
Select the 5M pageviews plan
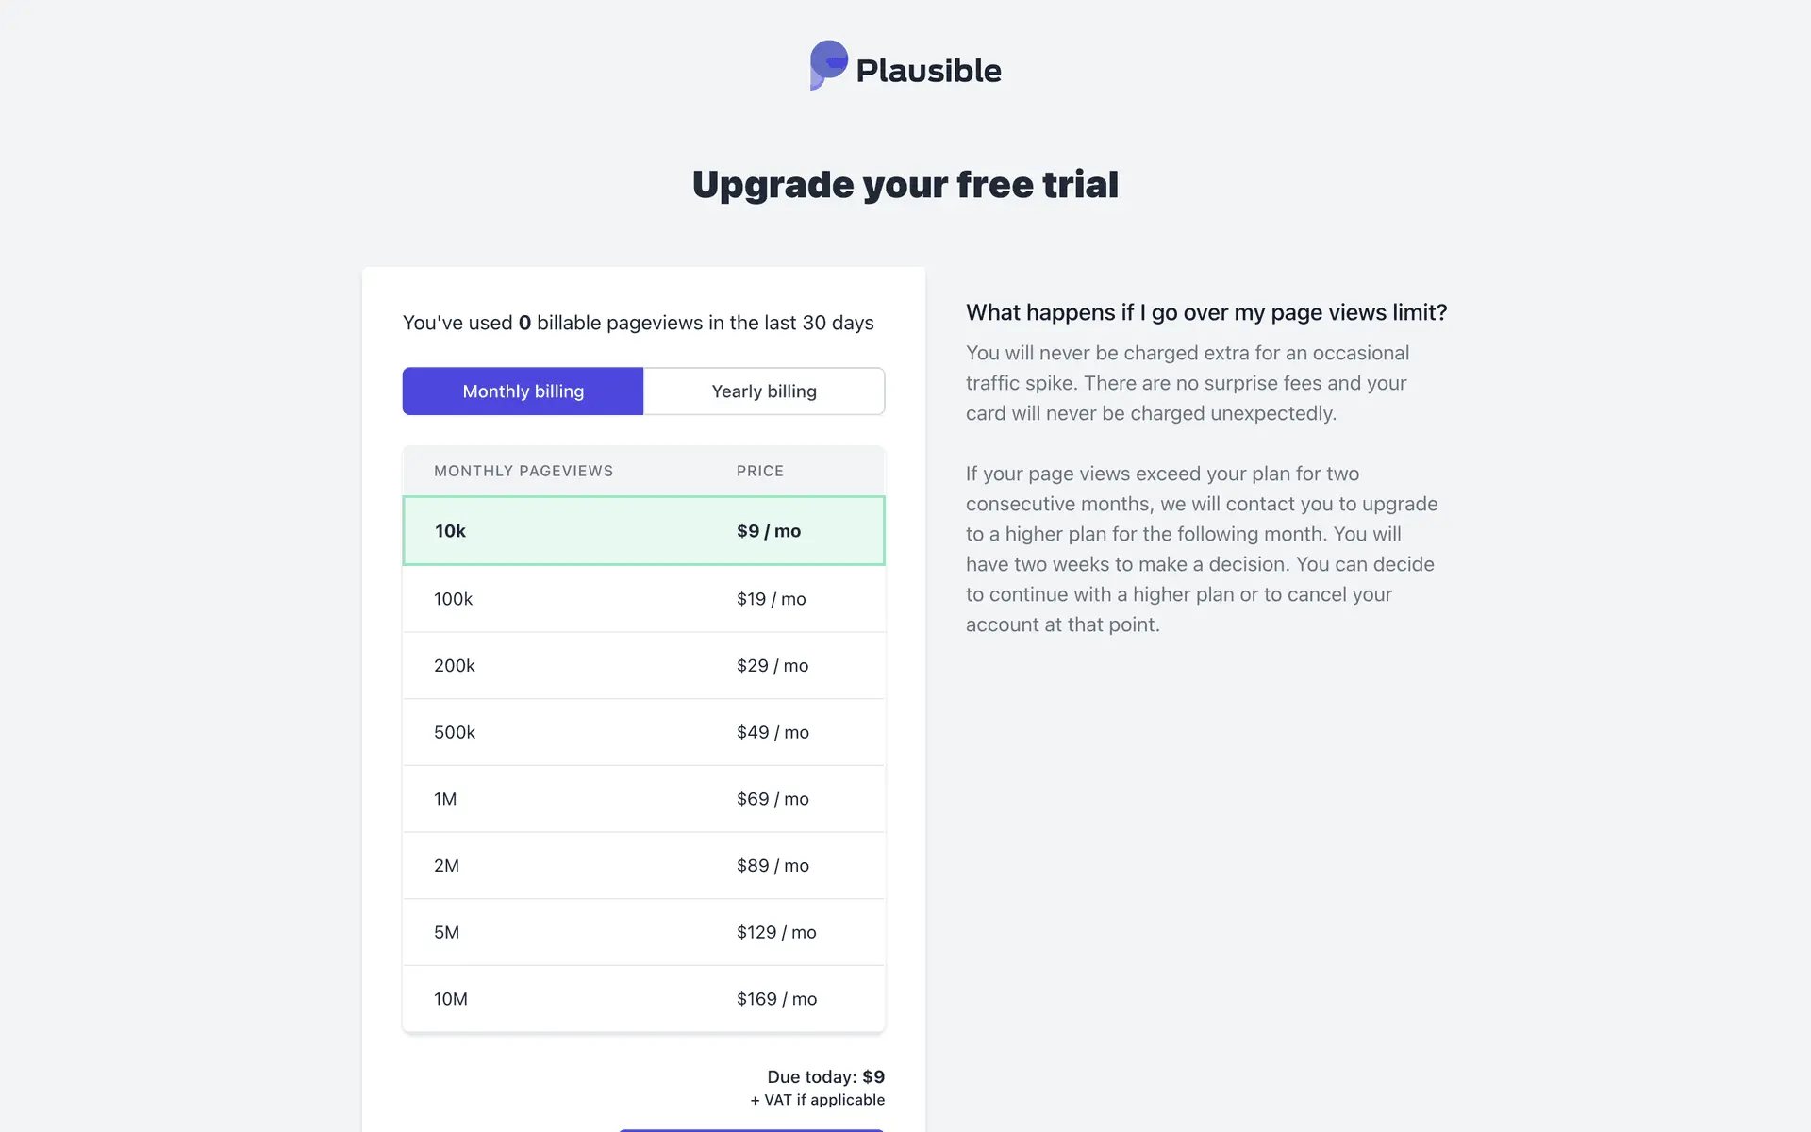pos(643,932)
